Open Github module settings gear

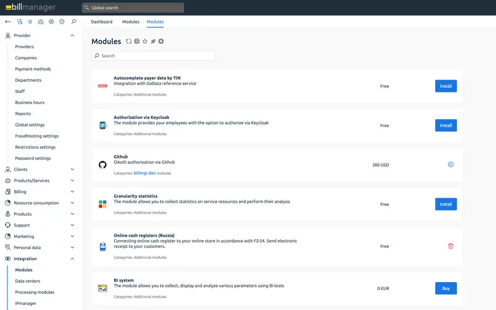coord(451,164)
